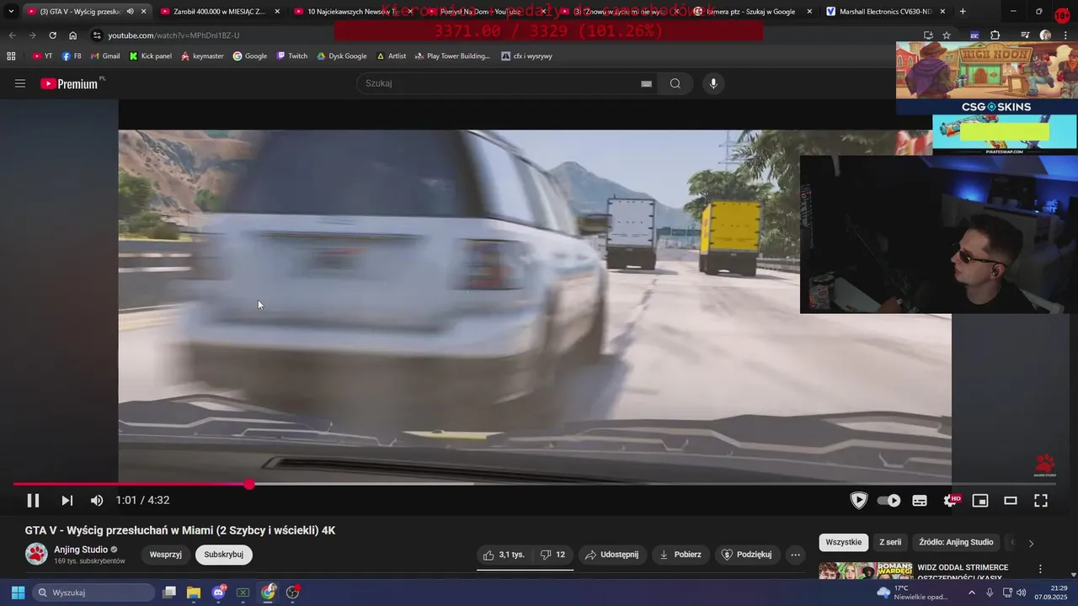Pause the video playback

(x=33, y=500)
